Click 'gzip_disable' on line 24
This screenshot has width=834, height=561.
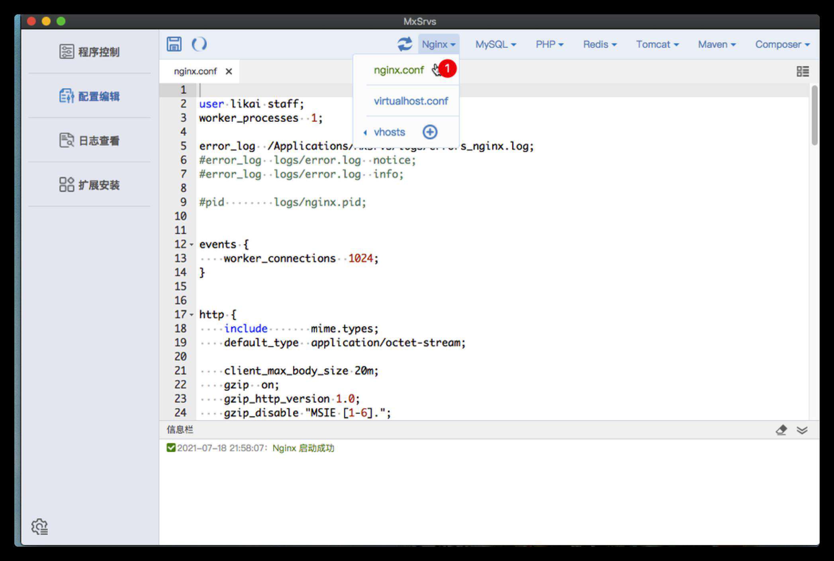[x=261, y=413]
